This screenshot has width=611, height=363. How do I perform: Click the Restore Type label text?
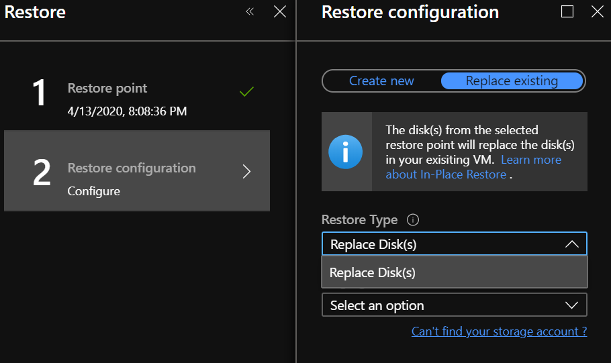click(x=359, y=220)
